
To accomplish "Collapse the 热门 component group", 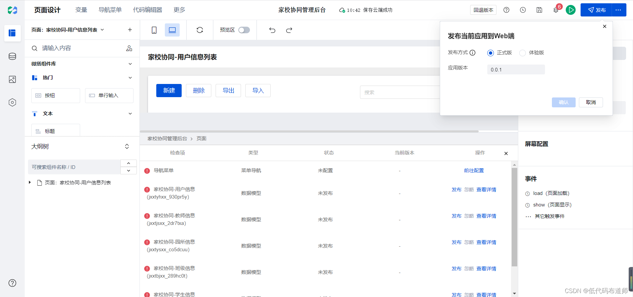I will (130, 78).
